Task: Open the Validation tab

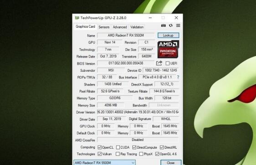Action: point(137,27)
